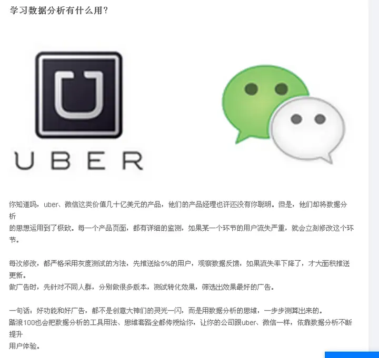Click the white WeChat chat bubble
The image size is (379, 358).
click(307, 130)
